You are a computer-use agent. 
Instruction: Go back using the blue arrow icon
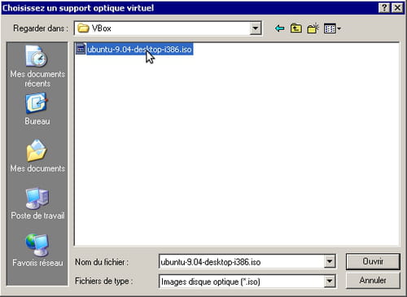click(x=279, y=28)
